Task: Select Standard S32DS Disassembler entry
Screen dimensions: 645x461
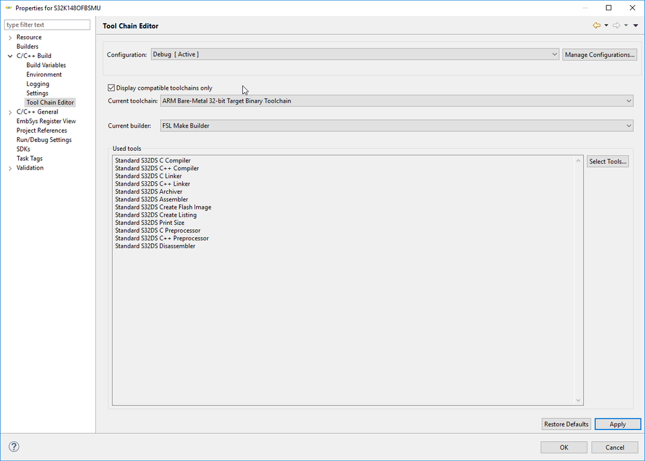Action: click(155, 246)
